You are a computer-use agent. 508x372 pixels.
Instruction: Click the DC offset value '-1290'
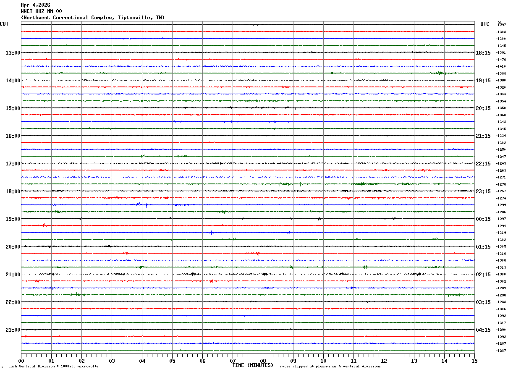point(500,330)
